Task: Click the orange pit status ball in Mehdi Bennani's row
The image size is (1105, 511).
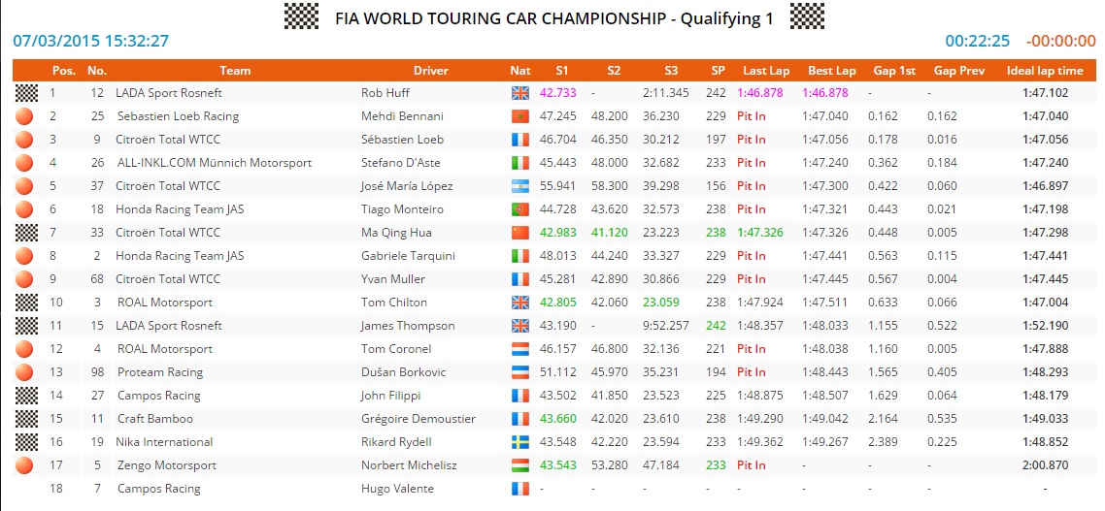Action: click(x=24, y=116)
